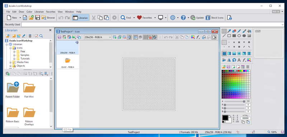Viewport: 287px width, 137px height.
Task: Click the RSS feed button
Action: [x=276, y=12]
